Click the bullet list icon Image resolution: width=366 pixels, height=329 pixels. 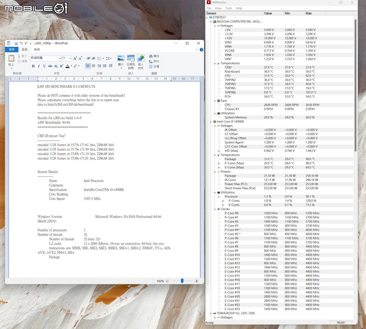(99, 58)
